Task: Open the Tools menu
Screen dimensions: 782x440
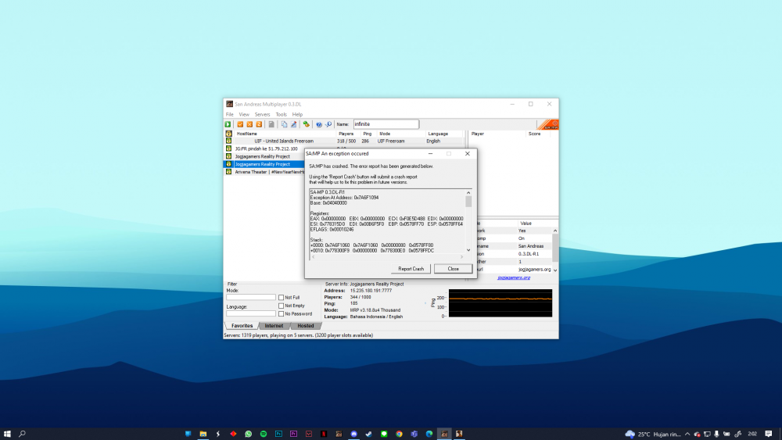Action: pyautogui.click(x=282, y=114)
